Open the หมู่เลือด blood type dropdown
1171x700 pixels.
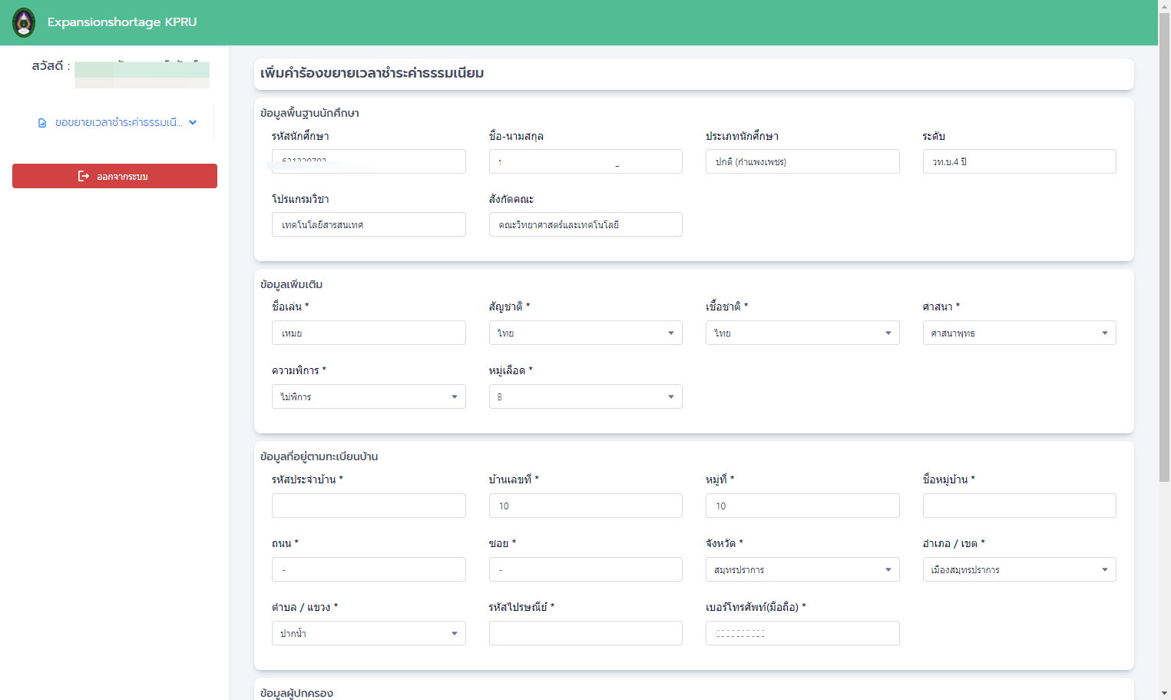585,396
